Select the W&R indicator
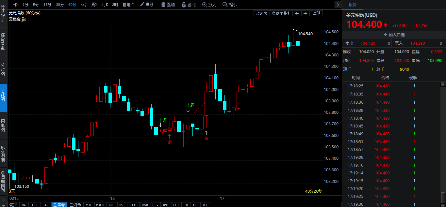Viewport: 446px width, 207px height. click(x=145, y=205)
